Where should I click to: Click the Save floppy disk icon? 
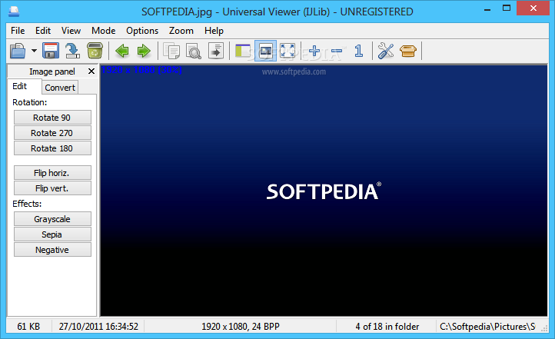click(x=51, y=51)
